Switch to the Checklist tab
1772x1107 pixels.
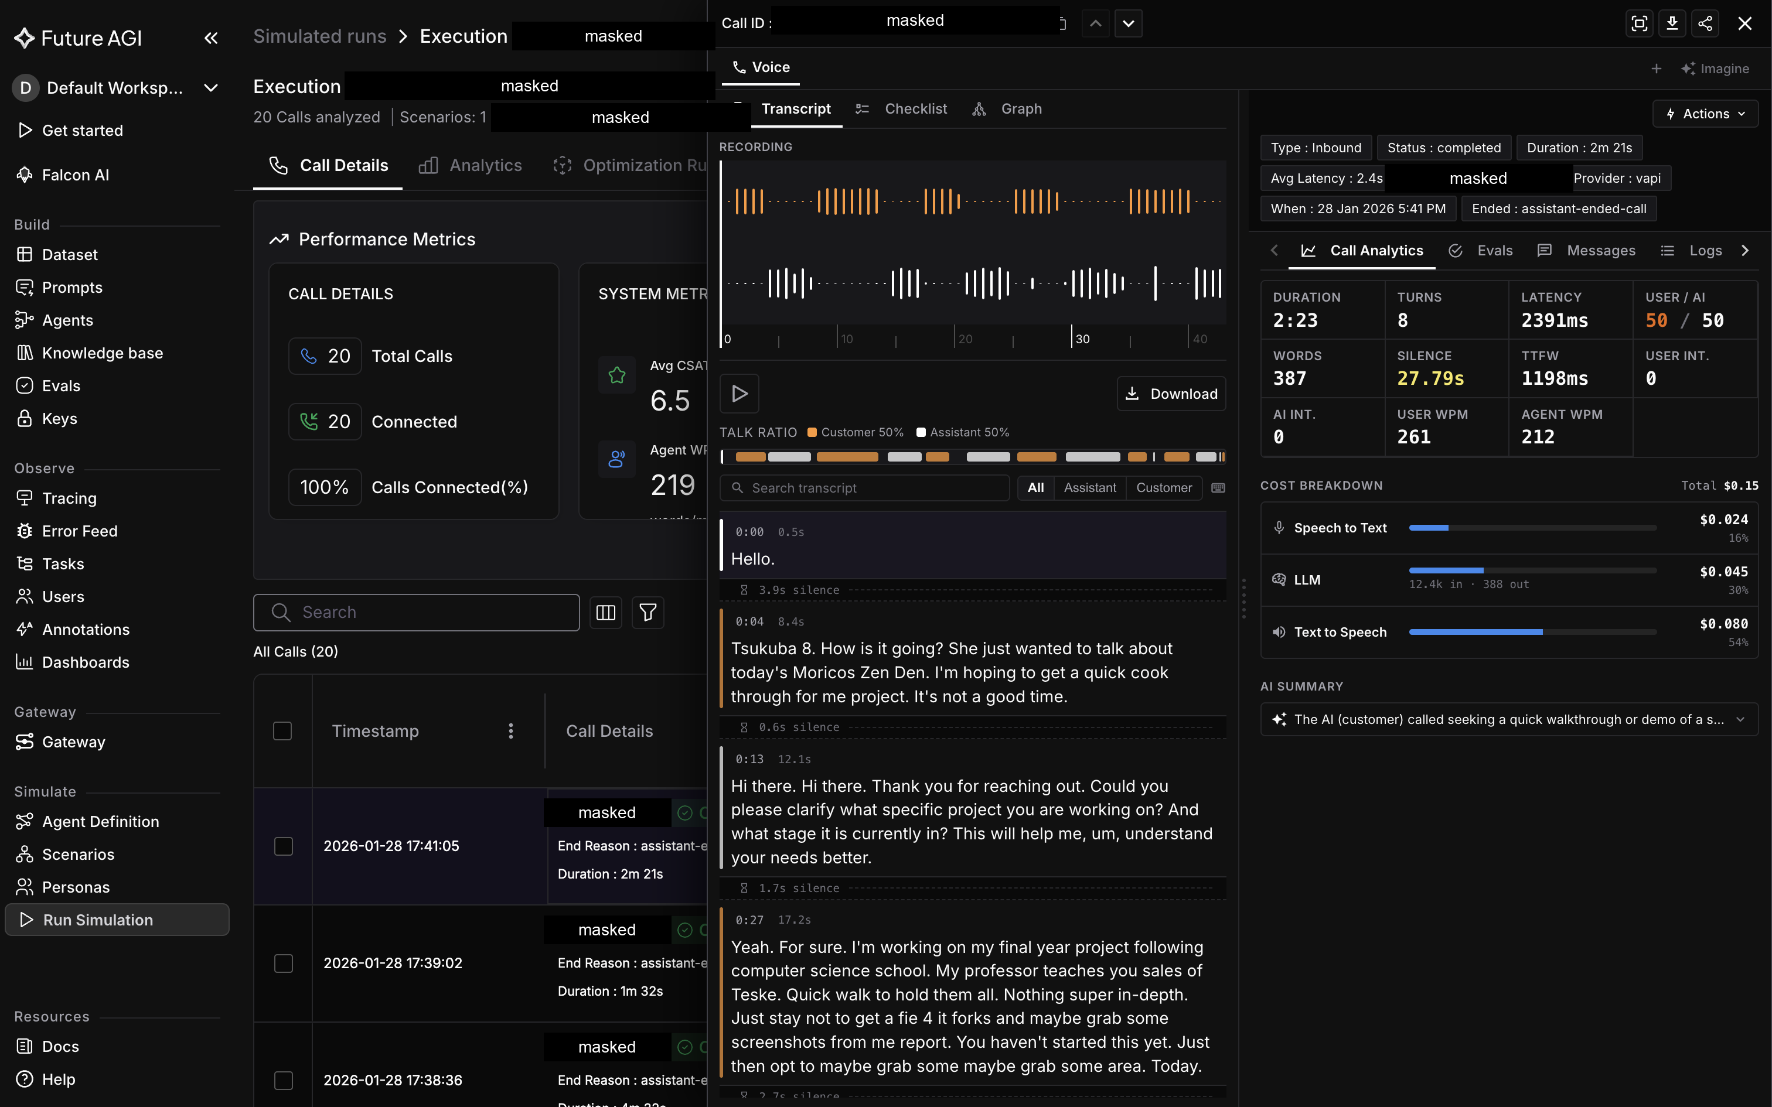point(901,109)
